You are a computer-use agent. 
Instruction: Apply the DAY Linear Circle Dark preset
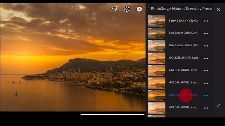tap(183, 33)
